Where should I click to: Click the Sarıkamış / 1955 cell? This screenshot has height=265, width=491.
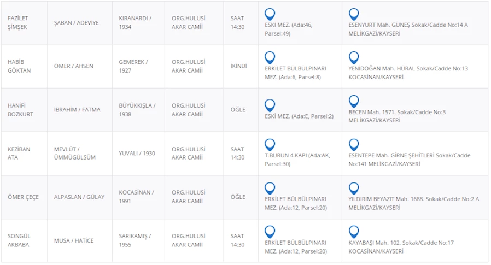coord(135,240)
